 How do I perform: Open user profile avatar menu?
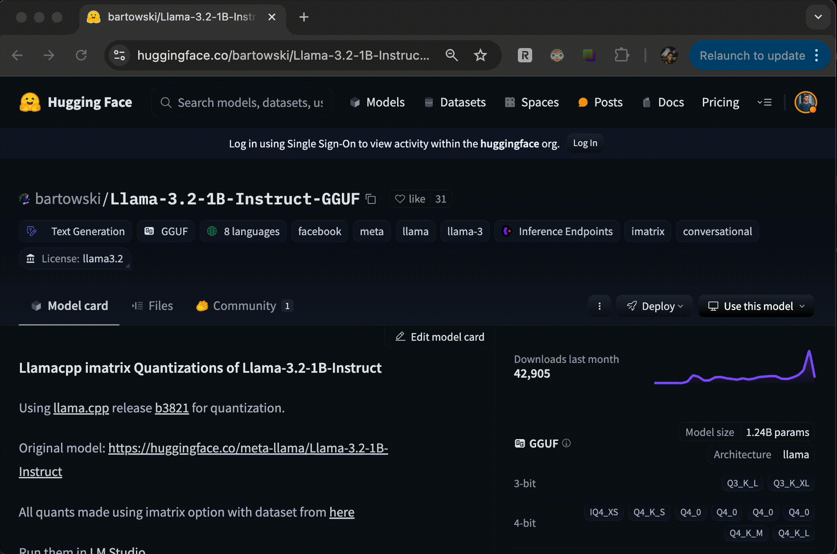(805, 102)
